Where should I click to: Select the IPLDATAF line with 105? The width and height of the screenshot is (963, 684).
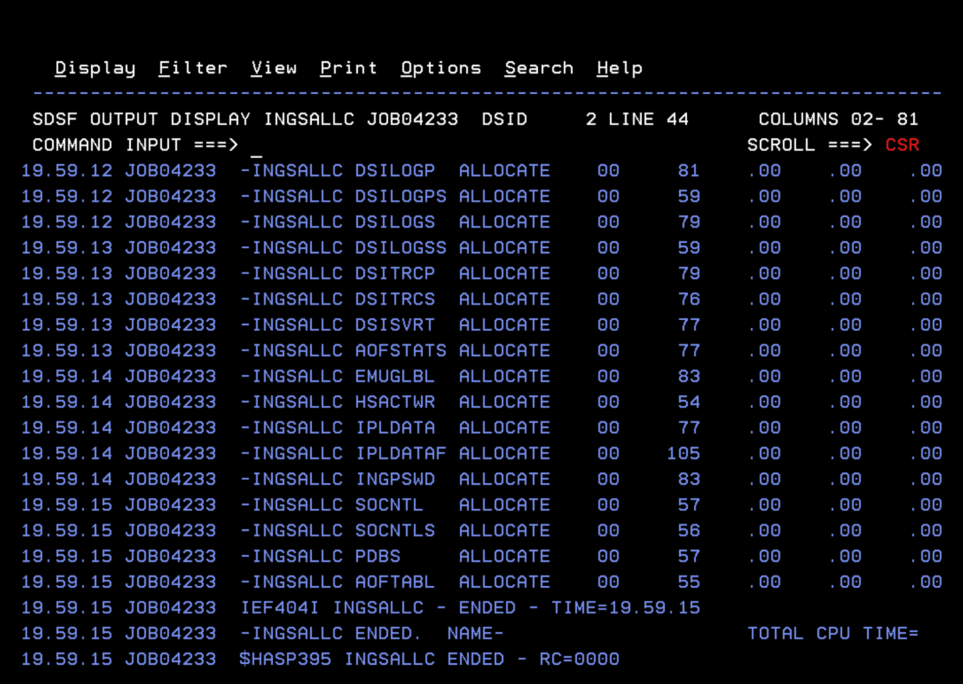[x=683, y=453]
